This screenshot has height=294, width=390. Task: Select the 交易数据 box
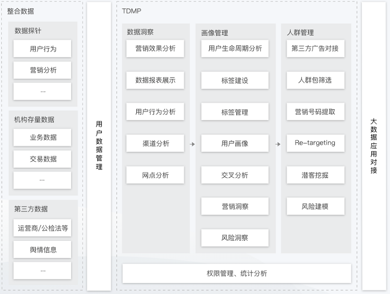[42, 159]
